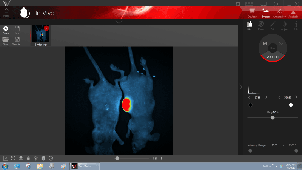Click the Save icon

coord(17,30)
